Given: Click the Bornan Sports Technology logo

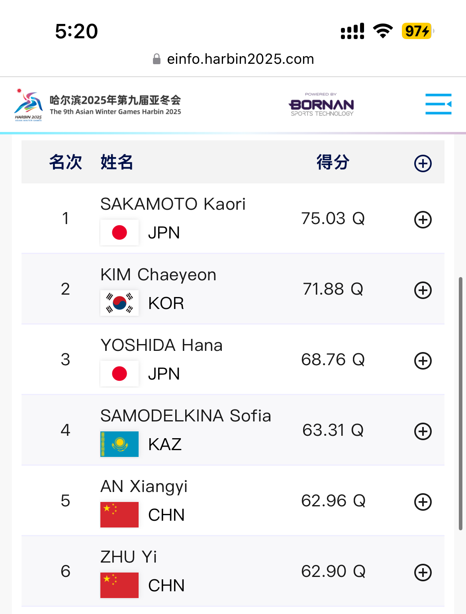Looking at the screenshot, I should coord(321,105).
